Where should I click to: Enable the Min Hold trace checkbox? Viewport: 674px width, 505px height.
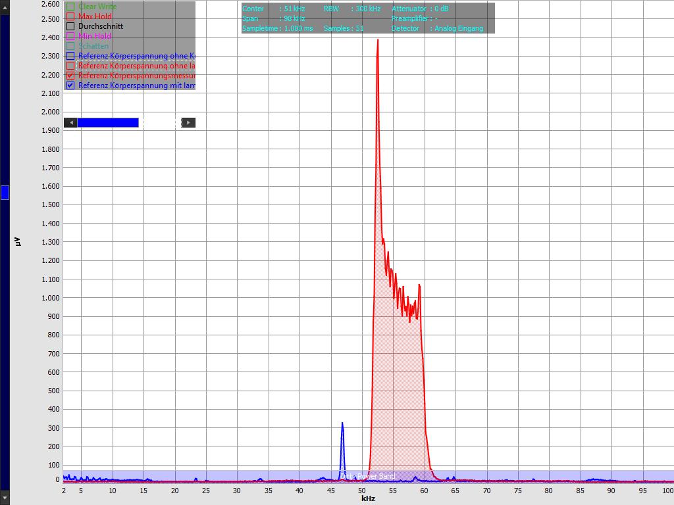[70, 36]
